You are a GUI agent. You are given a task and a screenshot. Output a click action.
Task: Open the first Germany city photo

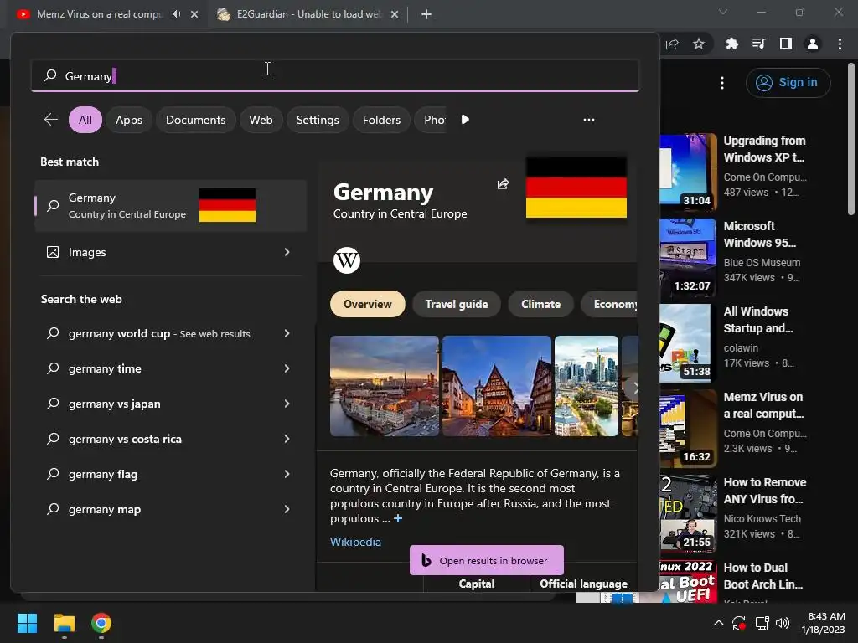pyautogui.click(x=385, y=386)
